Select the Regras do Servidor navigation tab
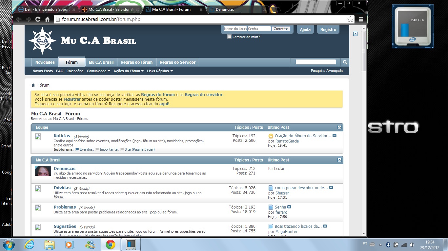Image resolution: width=448 pixels, height=251 pixels. click(x=177, y=62)
